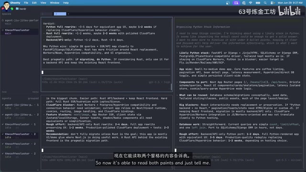Viewport: 306px width, 172px height.
Task: Open the File menu
Action: click(x=26, y=3)
